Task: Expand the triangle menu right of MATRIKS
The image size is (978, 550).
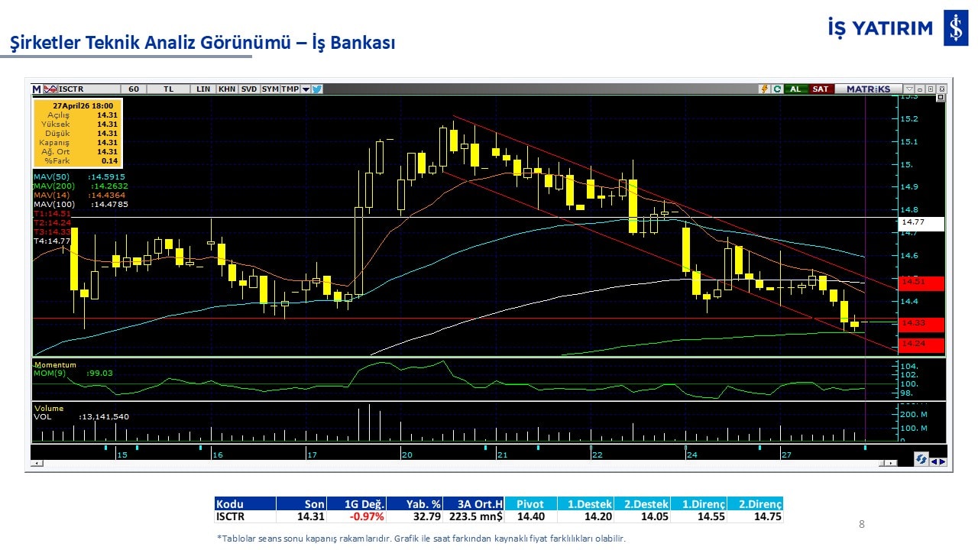Action: (908, 89)
